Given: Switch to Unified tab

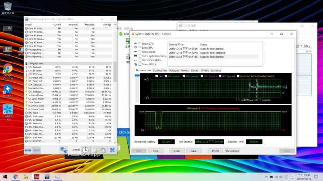Looking at the screenshot, I should coord(205,71).
